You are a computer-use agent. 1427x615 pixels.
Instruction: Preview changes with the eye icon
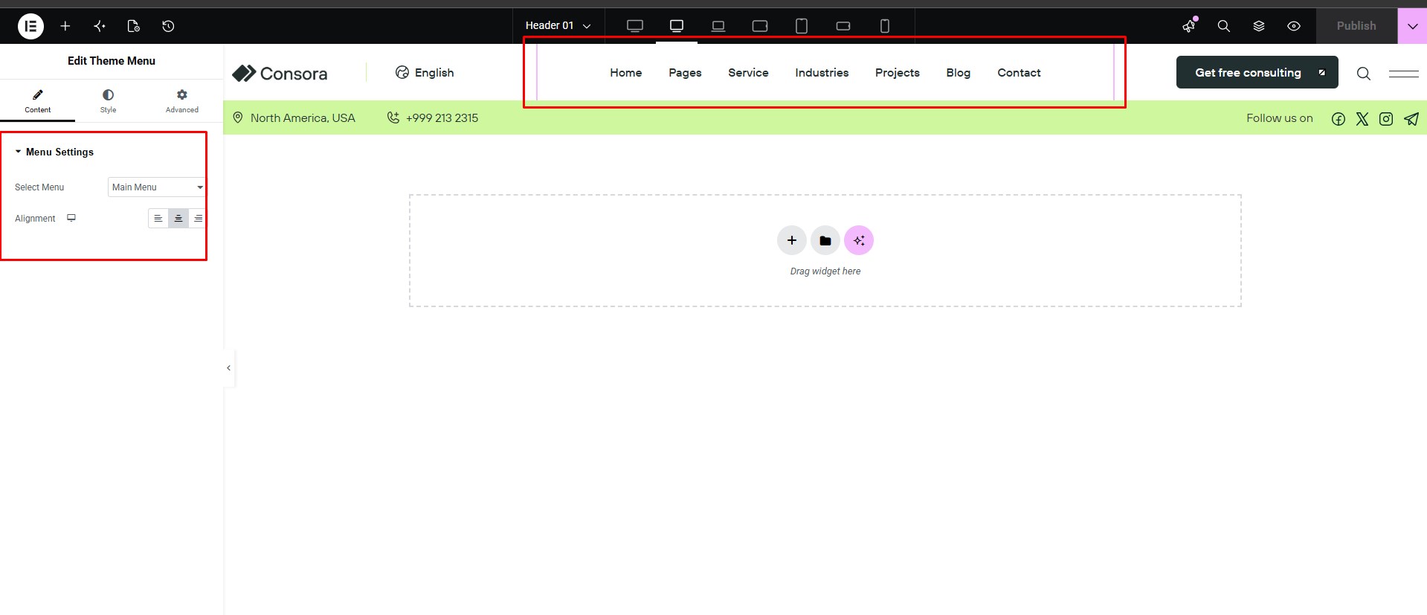click(1294, 26)
